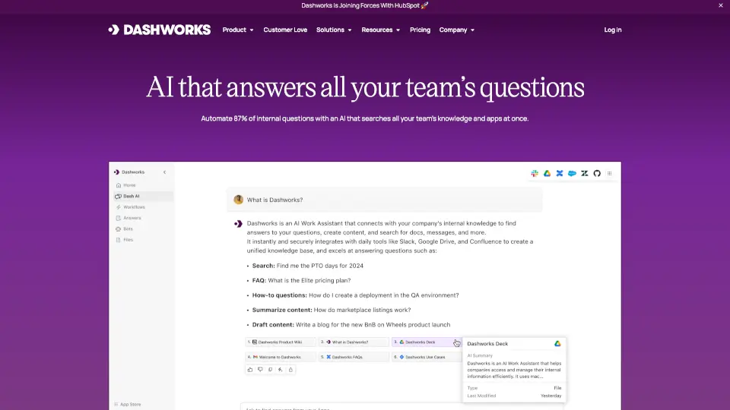The image size is (730, 410).
Task: Click the Confluence integration icon
Action: pyautogui.click(x=560, y=173)
